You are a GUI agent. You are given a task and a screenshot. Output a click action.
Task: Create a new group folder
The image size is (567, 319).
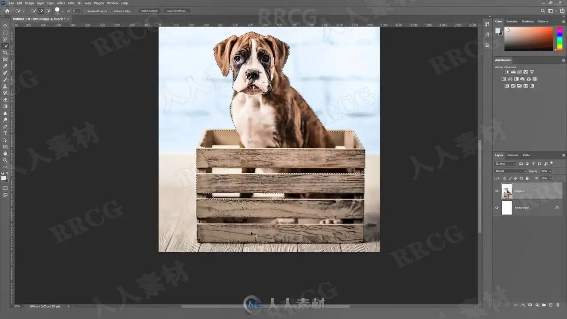544,305
